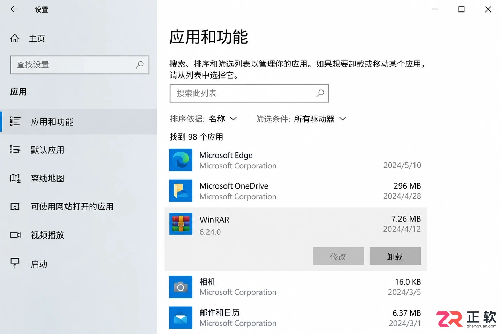Click the home icon beside 主页
The height and width of the screenshot is (334, 502).
(x=15, y=38)
